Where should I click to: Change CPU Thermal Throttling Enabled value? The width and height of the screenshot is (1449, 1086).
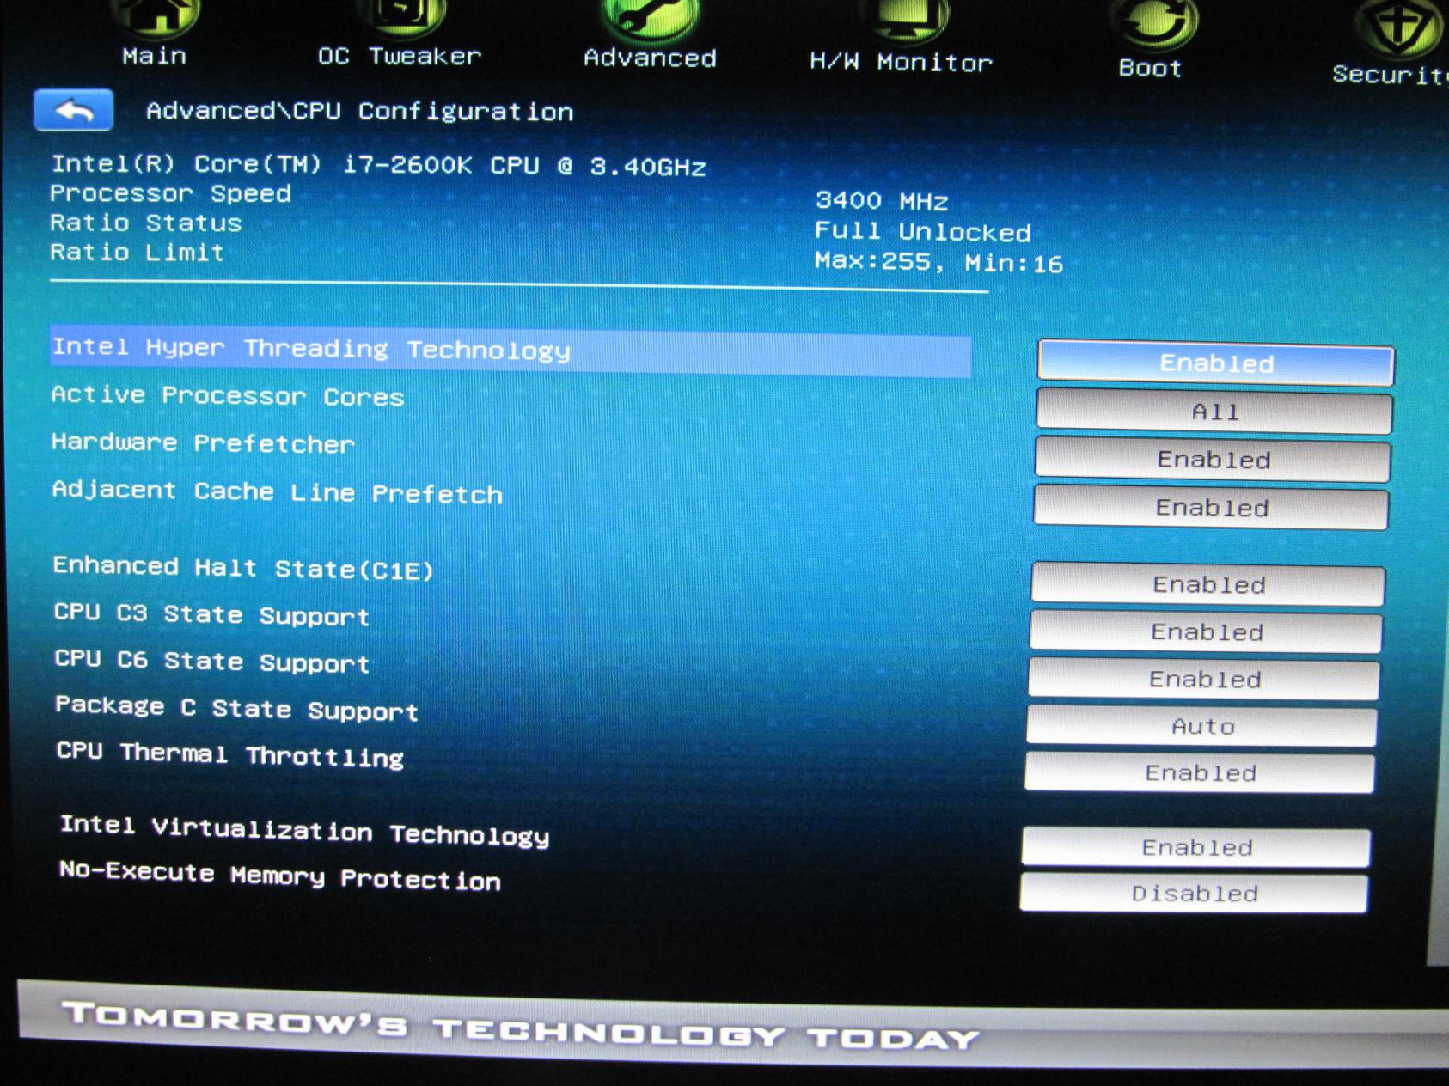click(x=1201, y=773)
